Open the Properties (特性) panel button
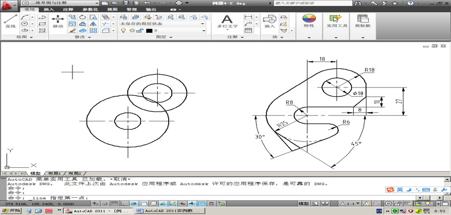 coord(309,21)
